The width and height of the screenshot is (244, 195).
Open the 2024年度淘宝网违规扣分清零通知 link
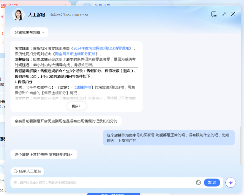tap(101, 48)
